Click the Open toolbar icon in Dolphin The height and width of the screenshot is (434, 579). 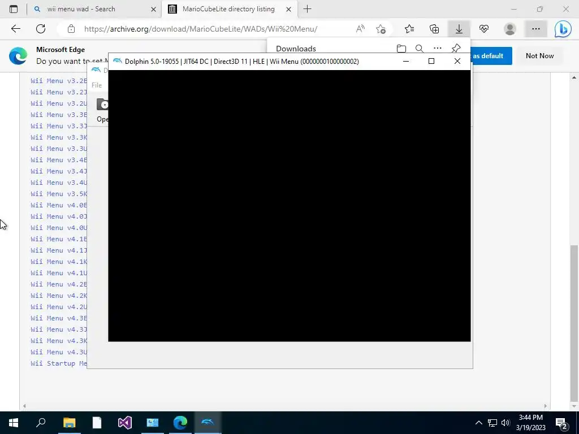(x=102, y=110)
